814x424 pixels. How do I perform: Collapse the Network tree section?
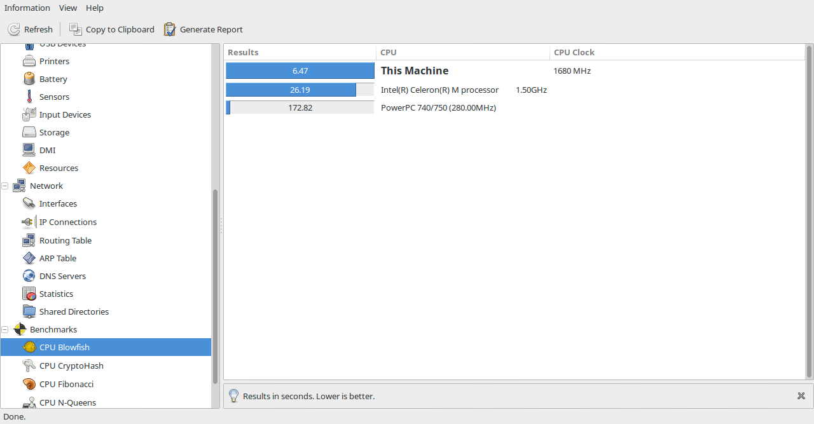(5, 186)
